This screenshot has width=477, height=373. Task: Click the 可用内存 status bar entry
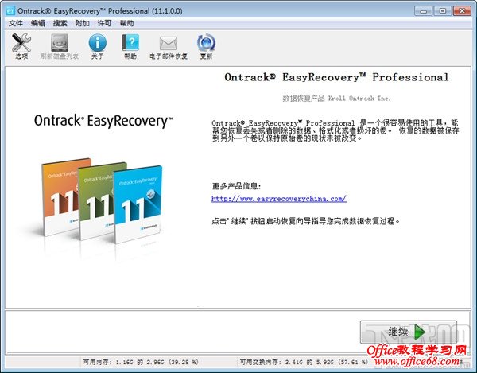(x=141, y=362)
